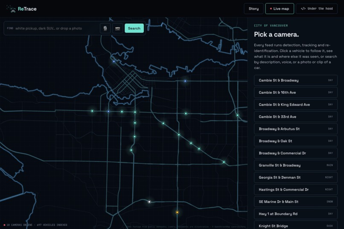The image size is (344, 229).
Task: Open the Broadway & Arbutus St feed
Action: [x=295, y=129]
